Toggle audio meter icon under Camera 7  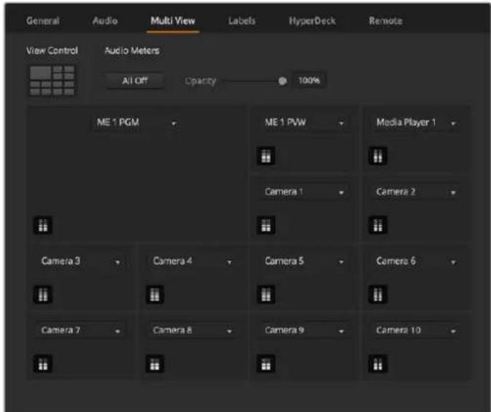coord(43,363)
